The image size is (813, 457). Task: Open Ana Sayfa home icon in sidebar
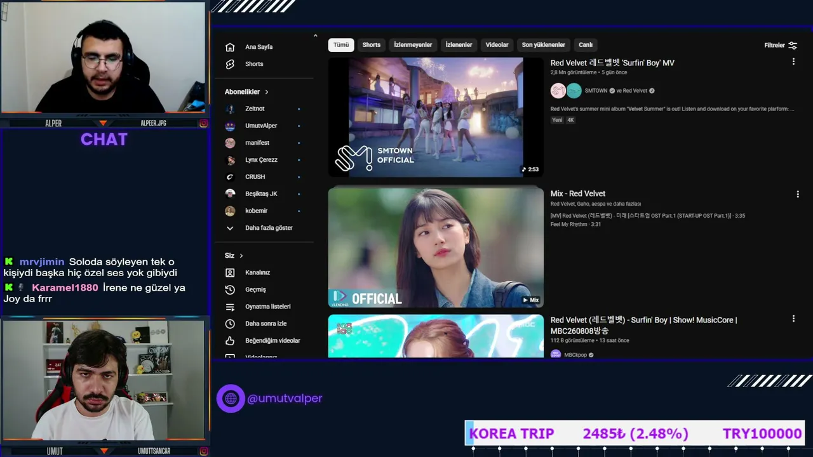pos(230,47)
